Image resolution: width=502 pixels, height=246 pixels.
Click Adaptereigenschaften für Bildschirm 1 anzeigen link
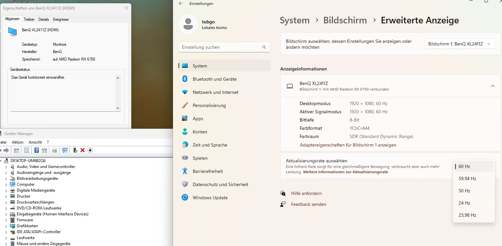pos(348,145)
